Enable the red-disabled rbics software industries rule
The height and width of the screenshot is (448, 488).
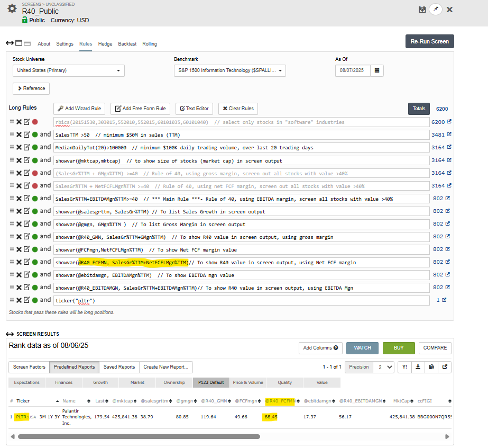click(35, 122)
